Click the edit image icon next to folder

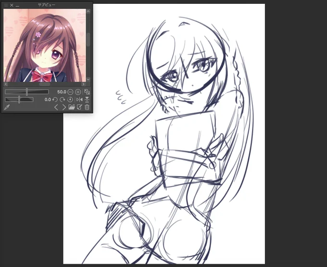tap(79, 107)
